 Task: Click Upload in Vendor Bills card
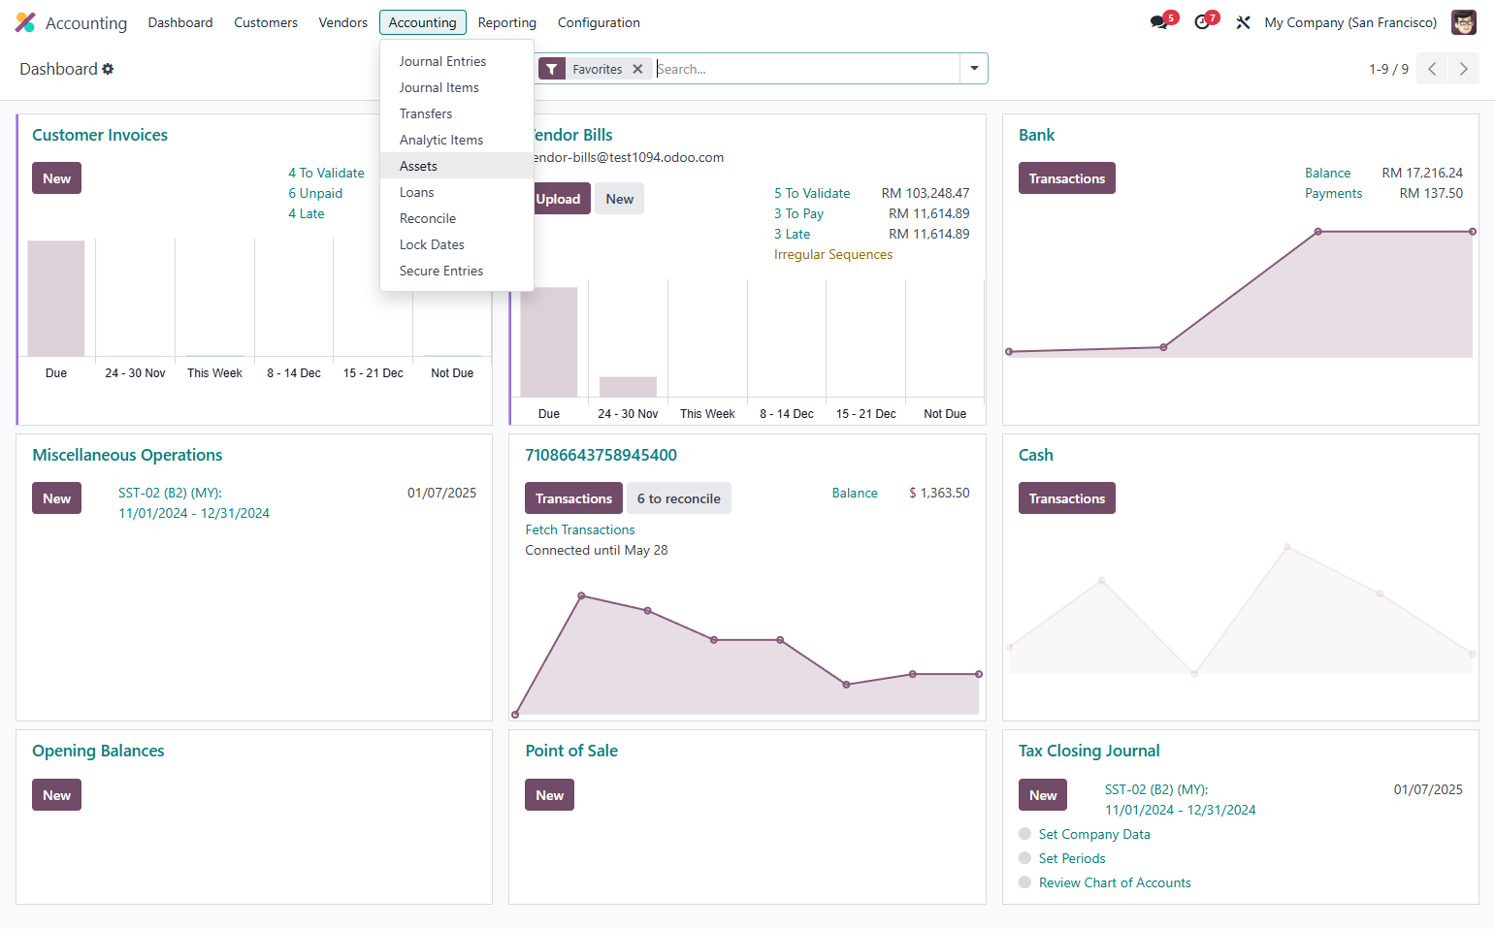[x=561, y=199]
